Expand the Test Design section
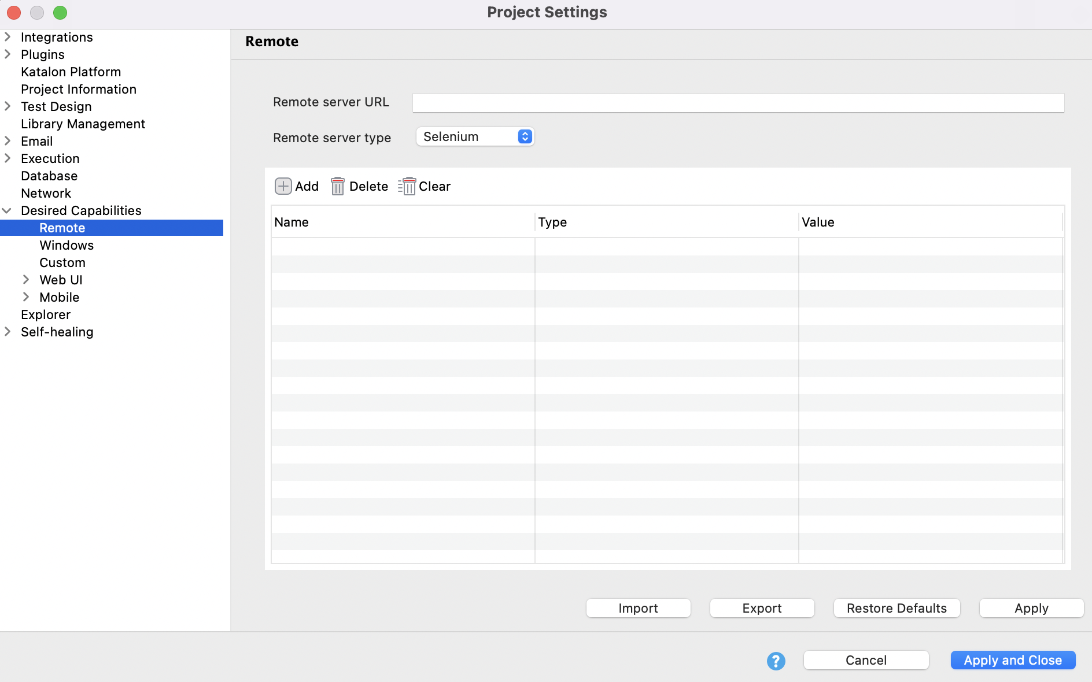Screen dimensions: 1092x682 [8, 106]
